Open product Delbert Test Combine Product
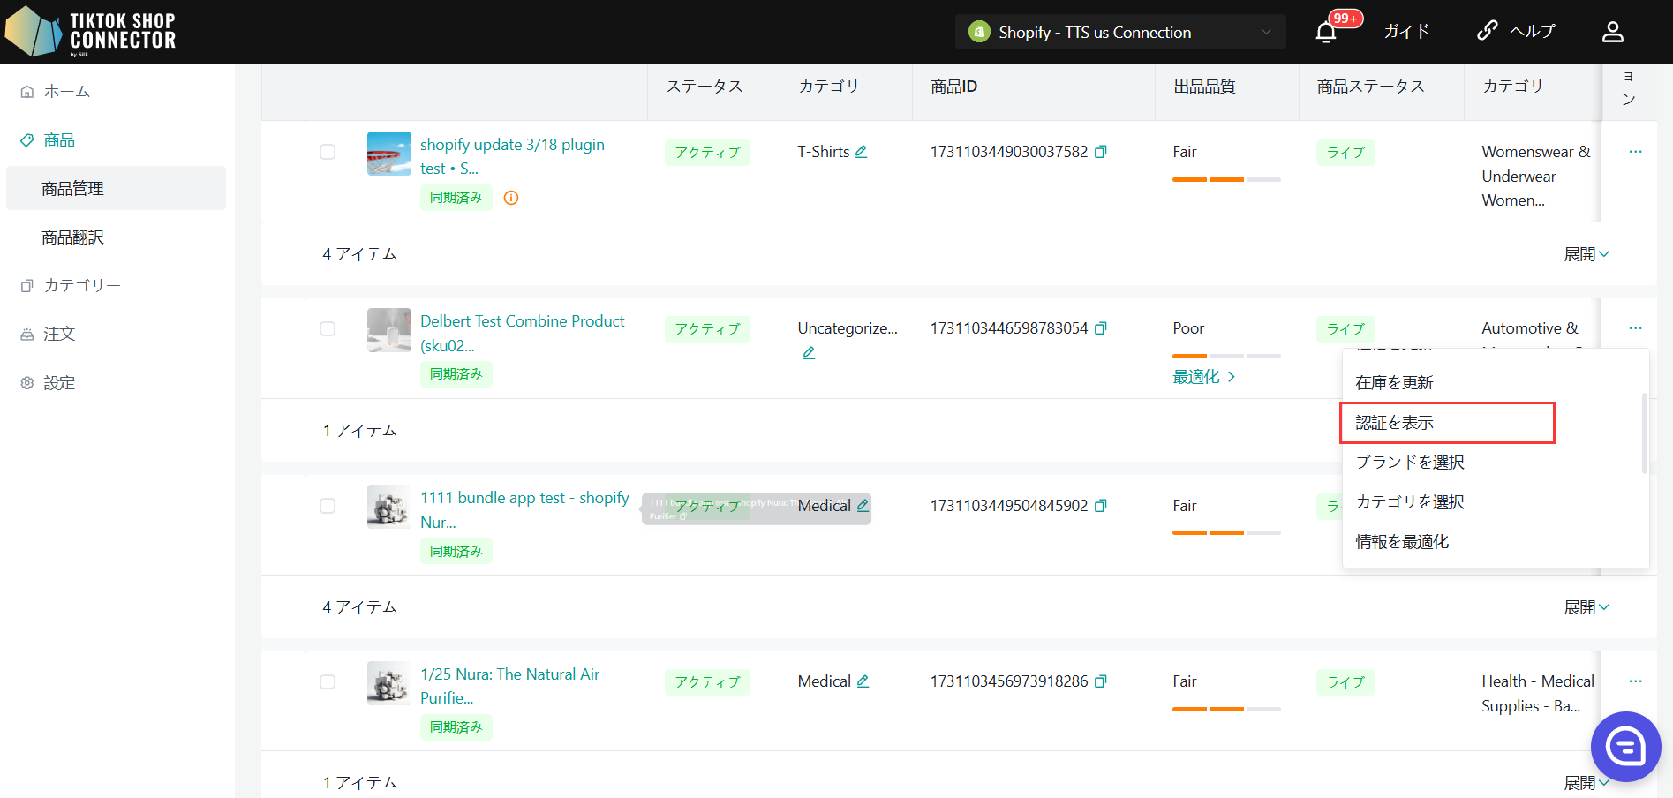 (x=522, y=334)
